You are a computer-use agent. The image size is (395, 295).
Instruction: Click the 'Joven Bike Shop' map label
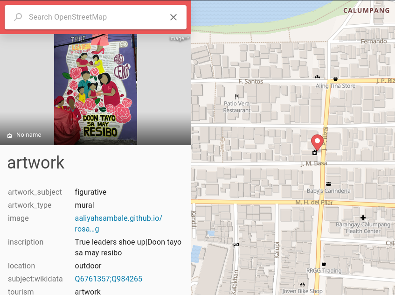tap(302, 291)
